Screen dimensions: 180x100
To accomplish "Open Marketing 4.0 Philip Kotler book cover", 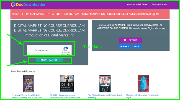I will tap(143, 84).
